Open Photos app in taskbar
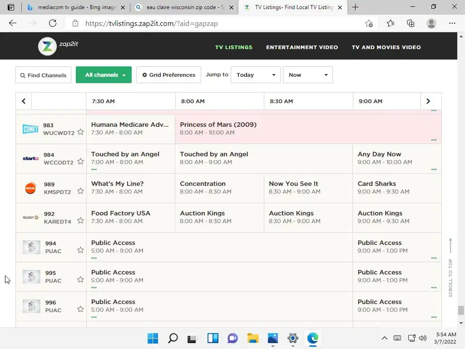Viewport: 465px width, 349px height. tap(273, 338)
